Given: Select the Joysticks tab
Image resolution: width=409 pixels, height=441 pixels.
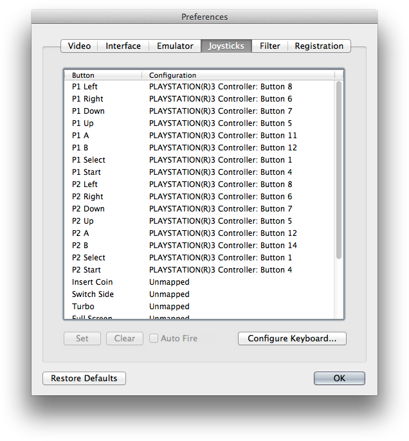Looking at the screenshot, I should coord(226,46).
